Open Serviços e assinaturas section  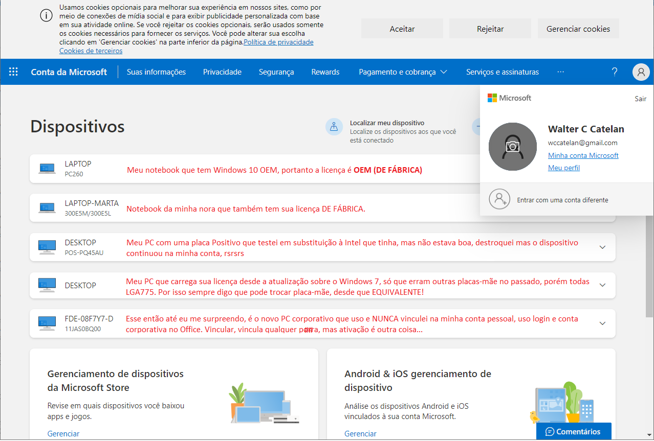coord(503,72)
